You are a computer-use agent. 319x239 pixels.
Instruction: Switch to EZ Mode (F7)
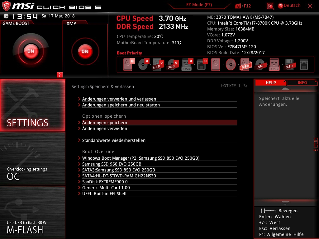pyautogui.click(x=199, y=5)
